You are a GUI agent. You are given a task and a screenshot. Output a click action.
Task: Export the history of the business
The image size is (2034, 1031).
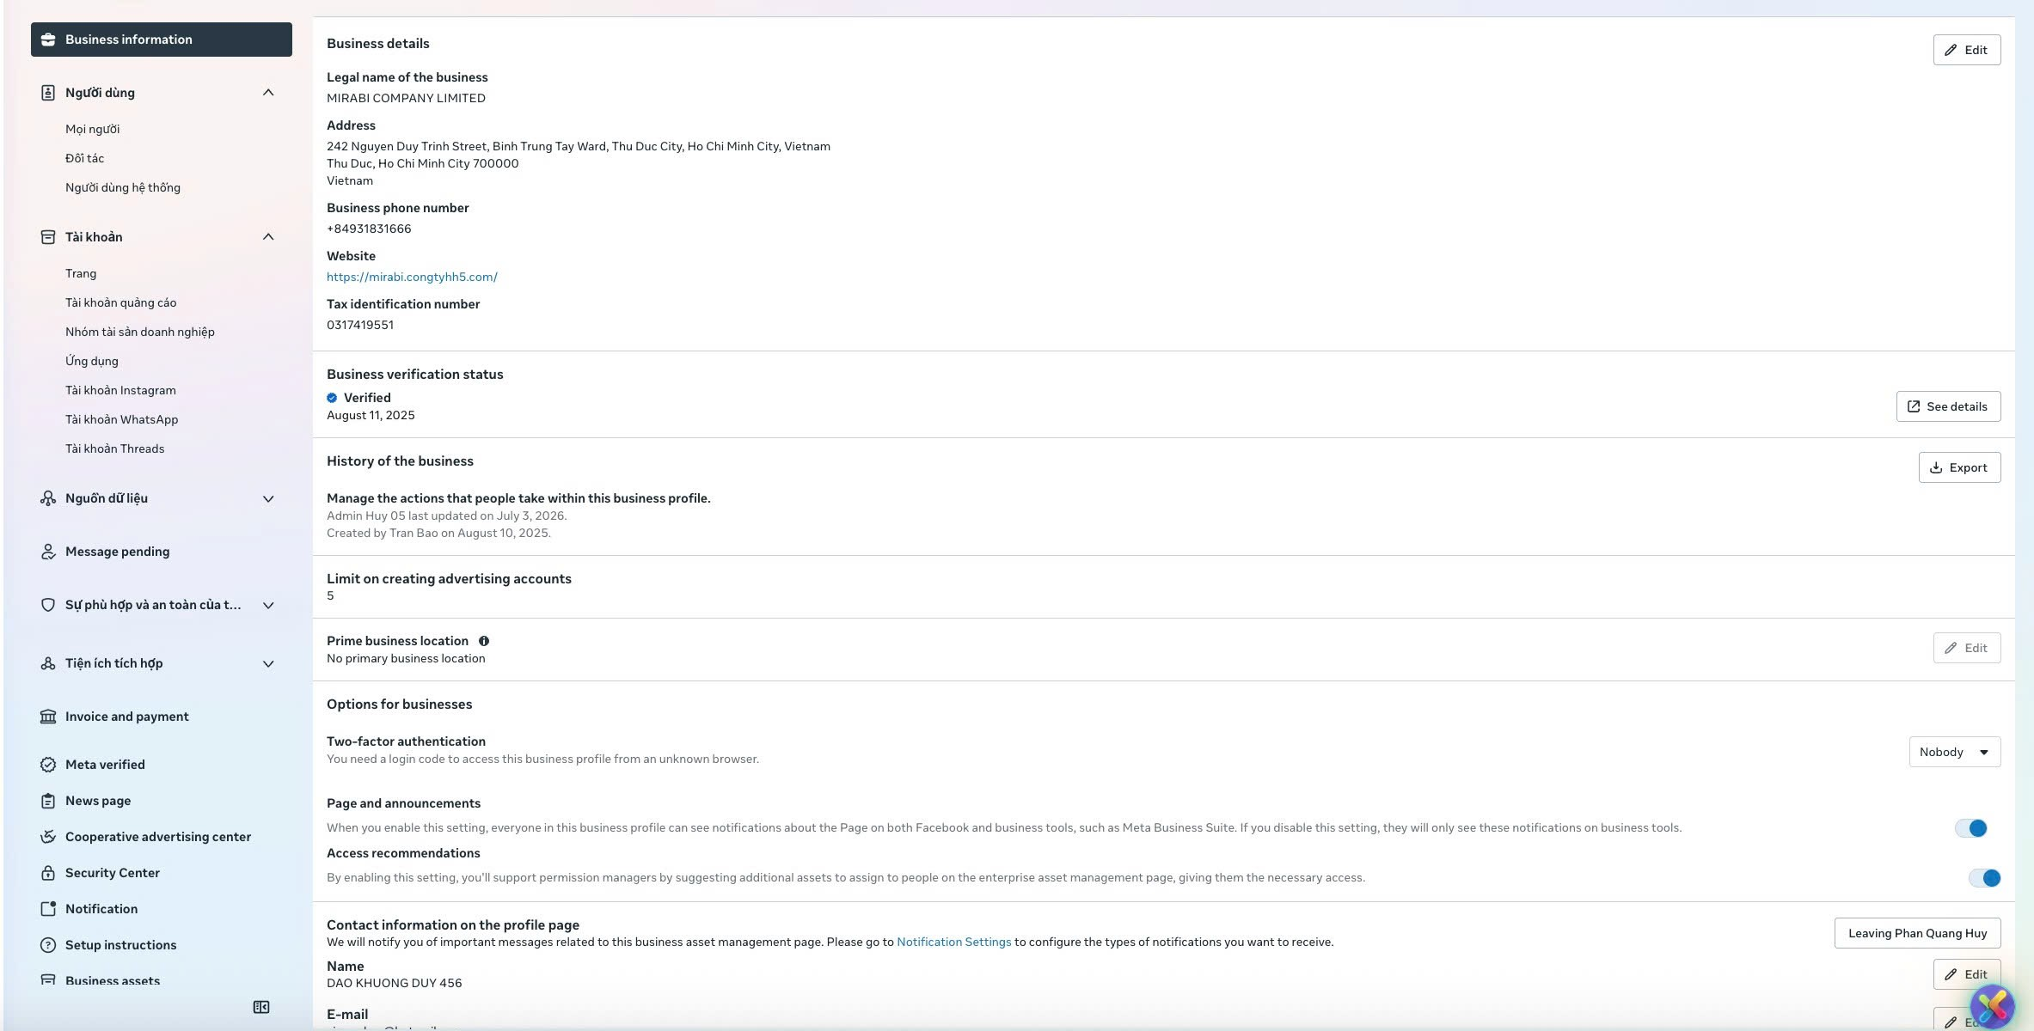pos(1960,467)
